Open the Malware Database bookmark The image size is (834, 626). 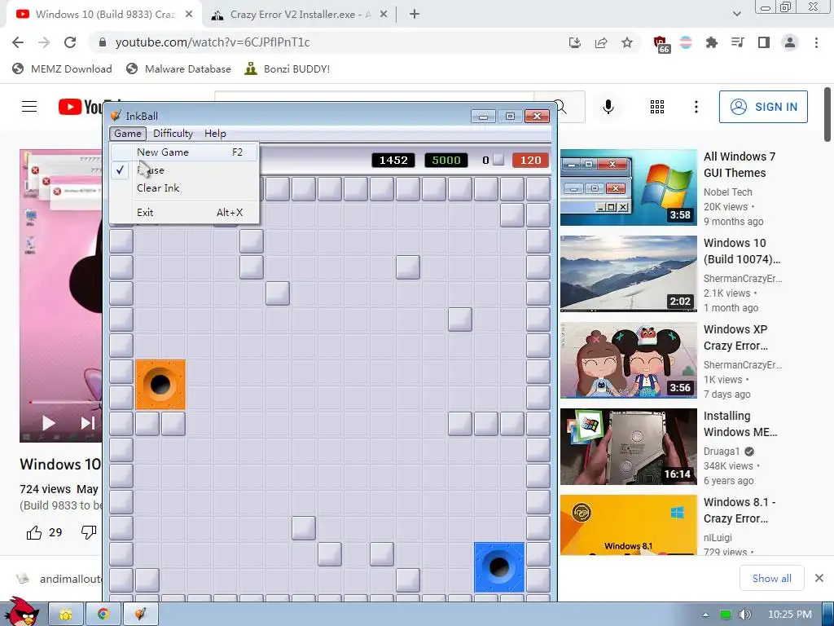(x=178, y=68)
